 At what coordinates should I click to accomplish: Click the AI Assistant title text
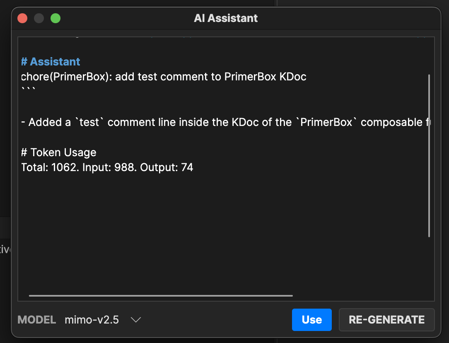(x=226, y=18)
